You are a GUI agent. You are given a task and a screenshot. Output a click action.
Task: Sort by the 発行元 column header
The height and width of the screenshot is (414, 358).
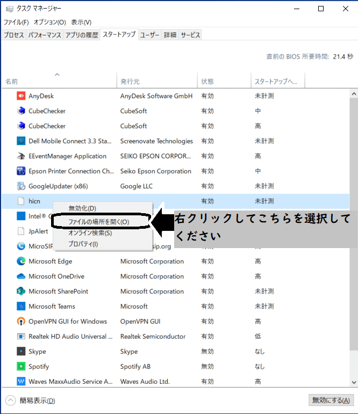[x=157, y=80]
